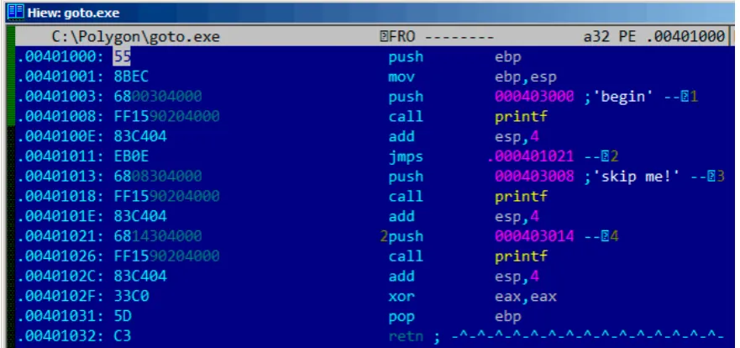Screen dimensions: 740x348
Task: Click address .00401000 in the listing
Action: pyautogui.click(x=61, y=56)
